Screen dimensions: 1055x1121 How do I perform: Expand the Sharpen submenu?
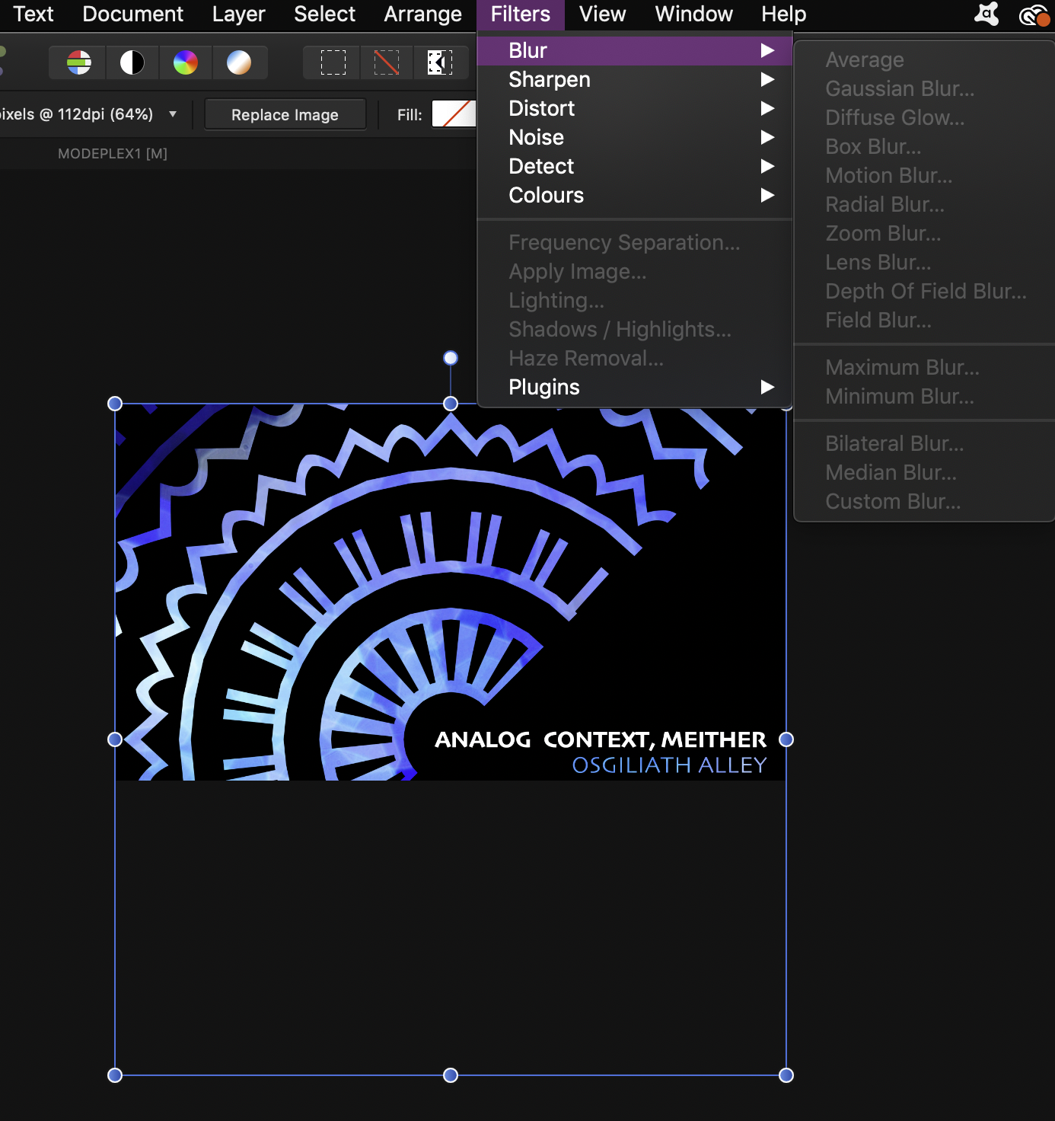549,79
